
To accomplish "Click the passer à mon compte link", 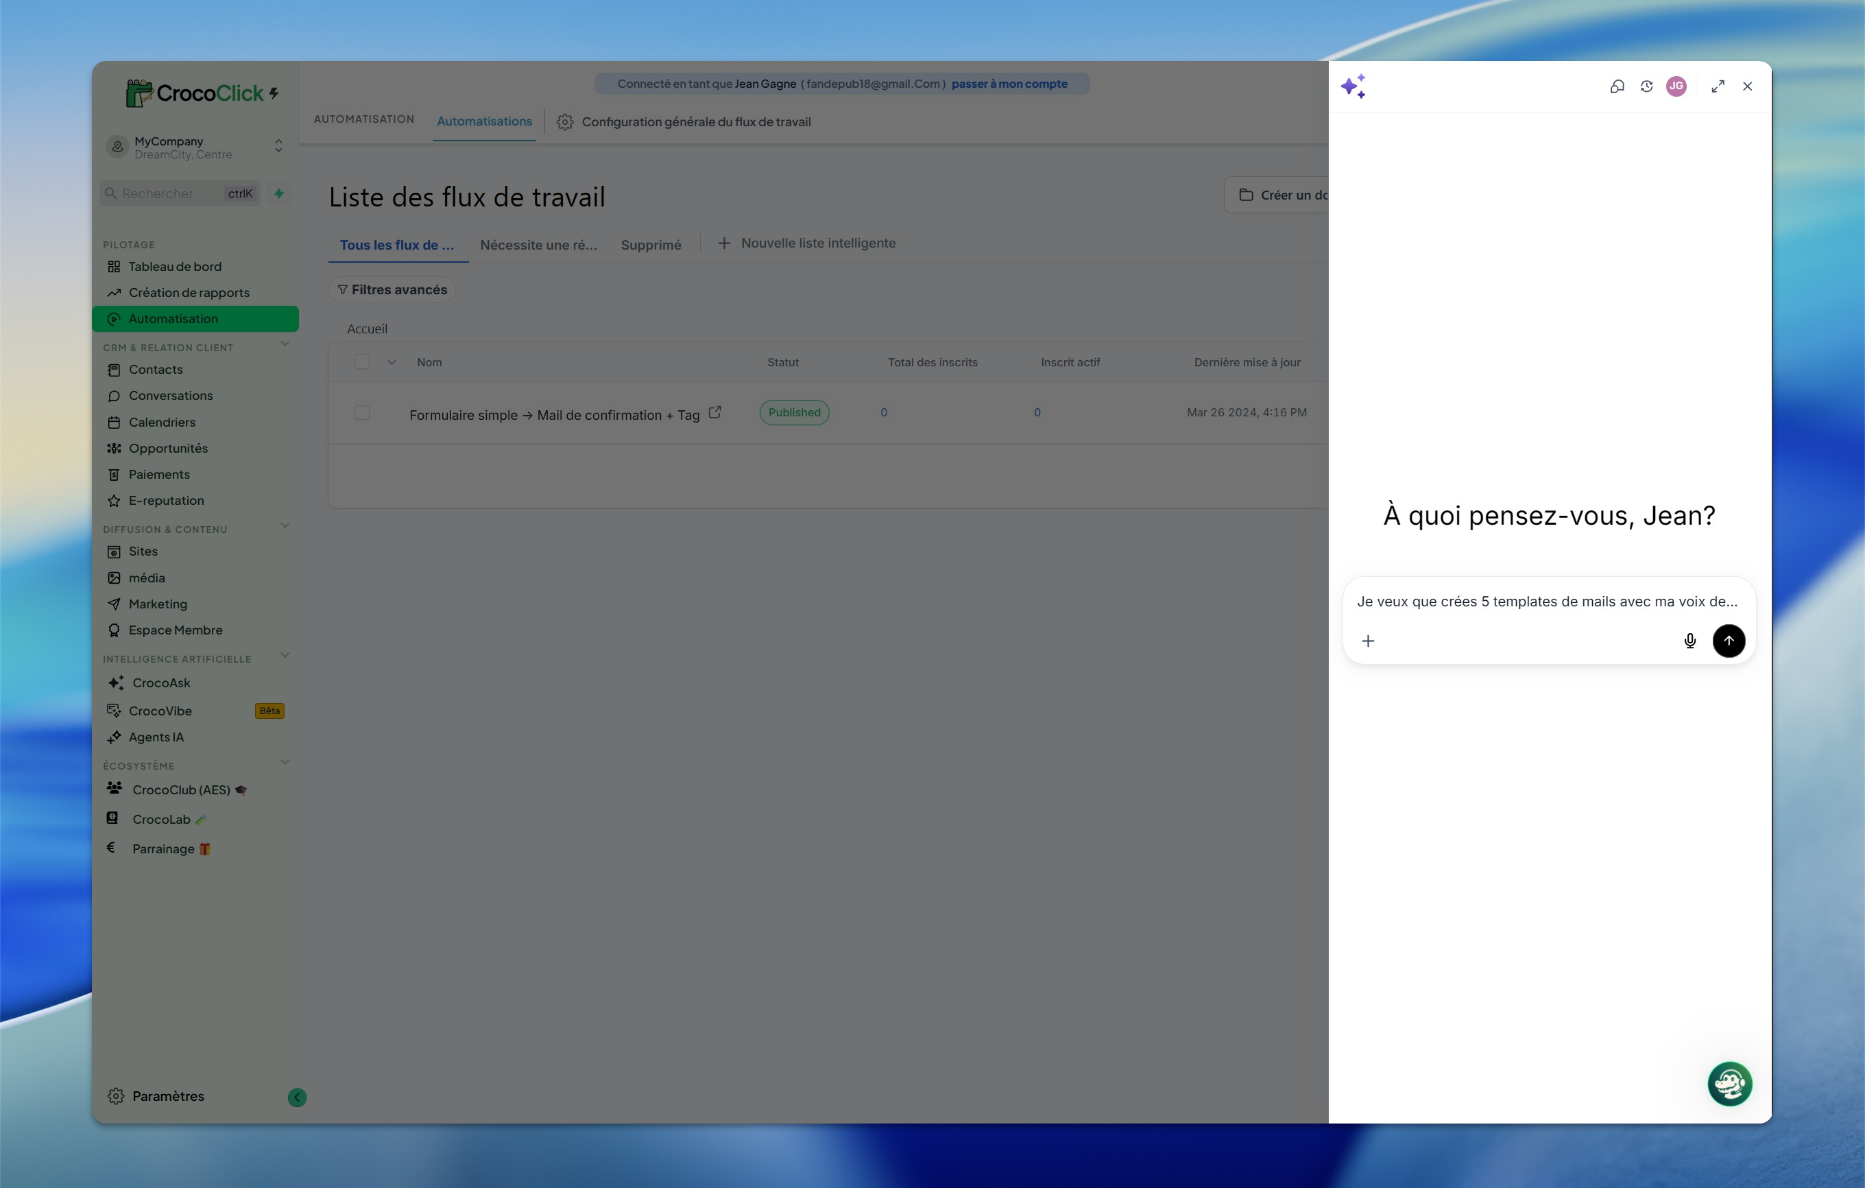I will 1009,84.
